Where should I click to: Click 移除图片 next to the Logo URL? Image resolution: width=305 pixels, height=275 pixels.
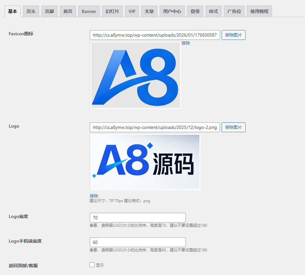point(233,127)
